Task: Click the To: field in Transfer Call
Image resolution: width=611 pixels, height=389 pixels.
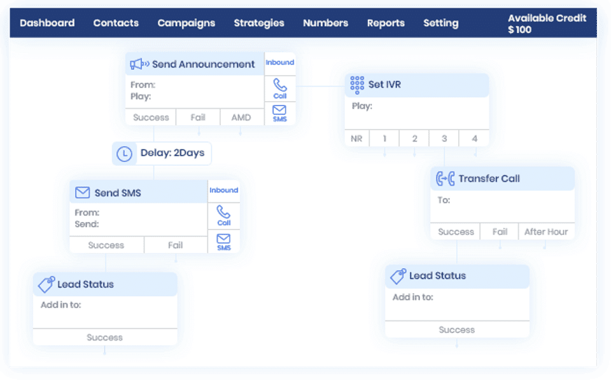Action: click(x=444, y=200)
